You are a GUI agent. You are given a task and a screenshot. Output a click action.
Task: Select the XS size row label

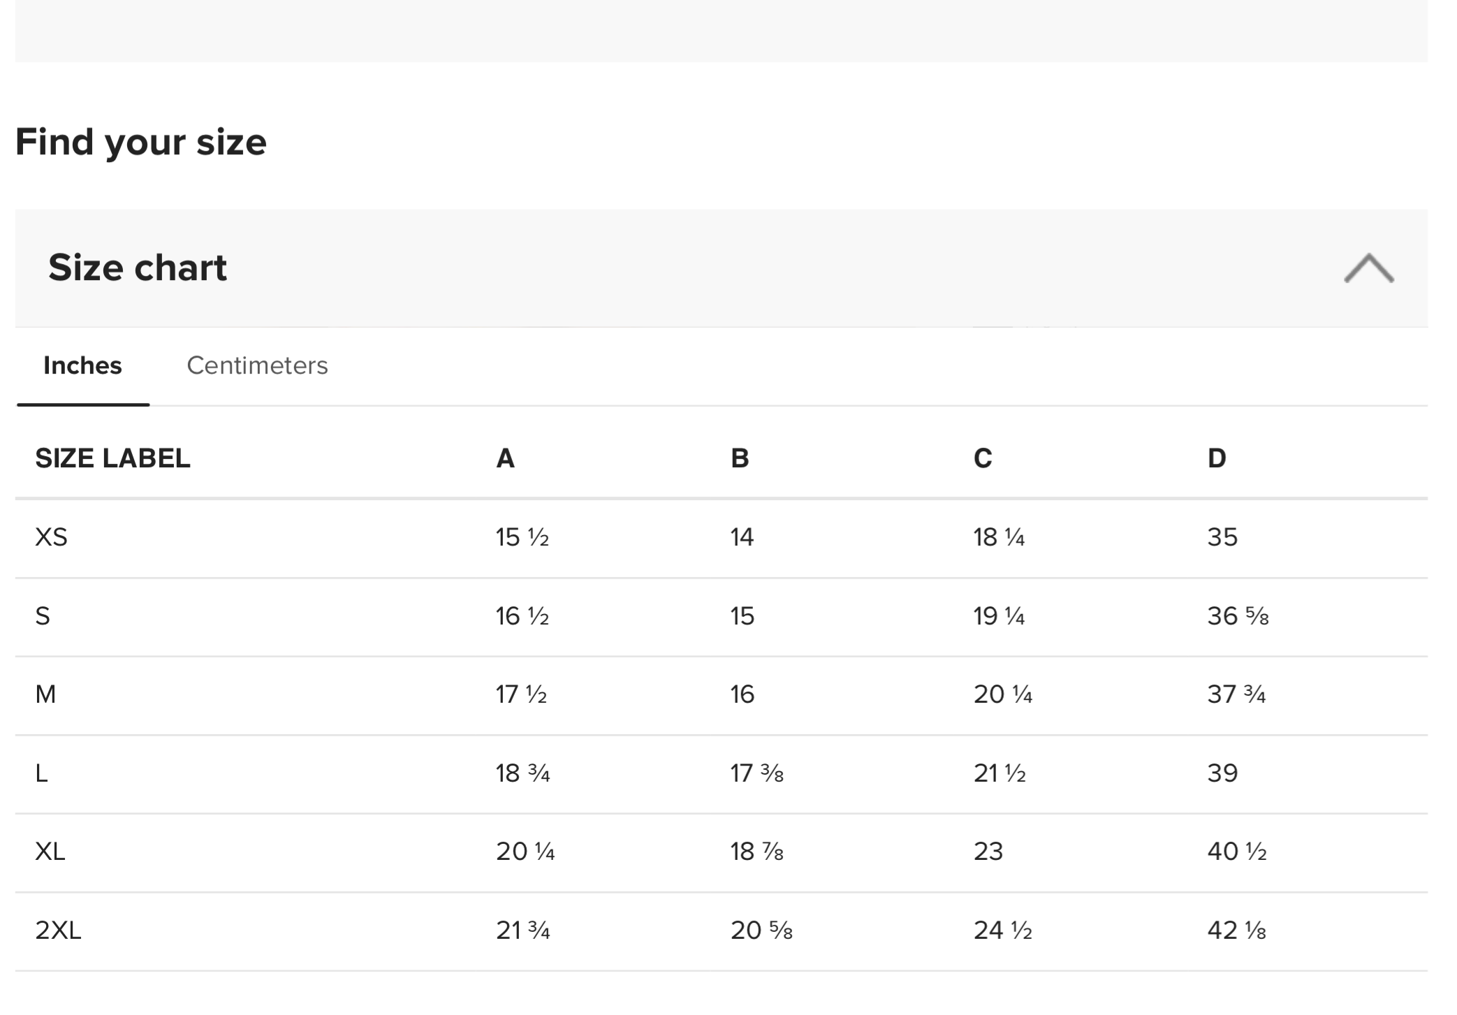click(51, 537)
